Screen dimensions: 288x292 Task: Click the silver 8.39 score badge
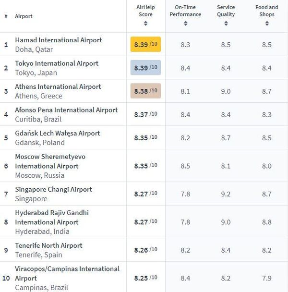click(145, 68)
